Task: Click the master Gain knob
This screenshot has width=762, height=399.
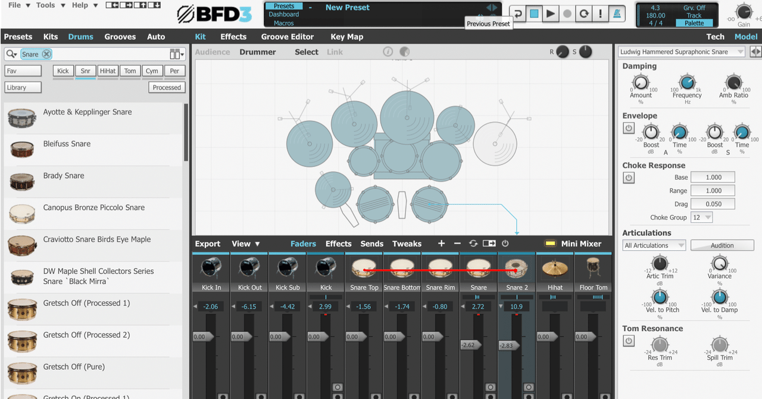Action: pos(744,11)
